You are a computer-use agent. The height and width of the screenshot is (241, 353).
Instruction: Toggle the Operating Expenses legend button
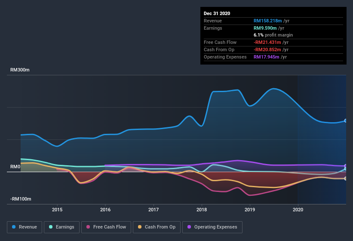(x=212, y=227)
